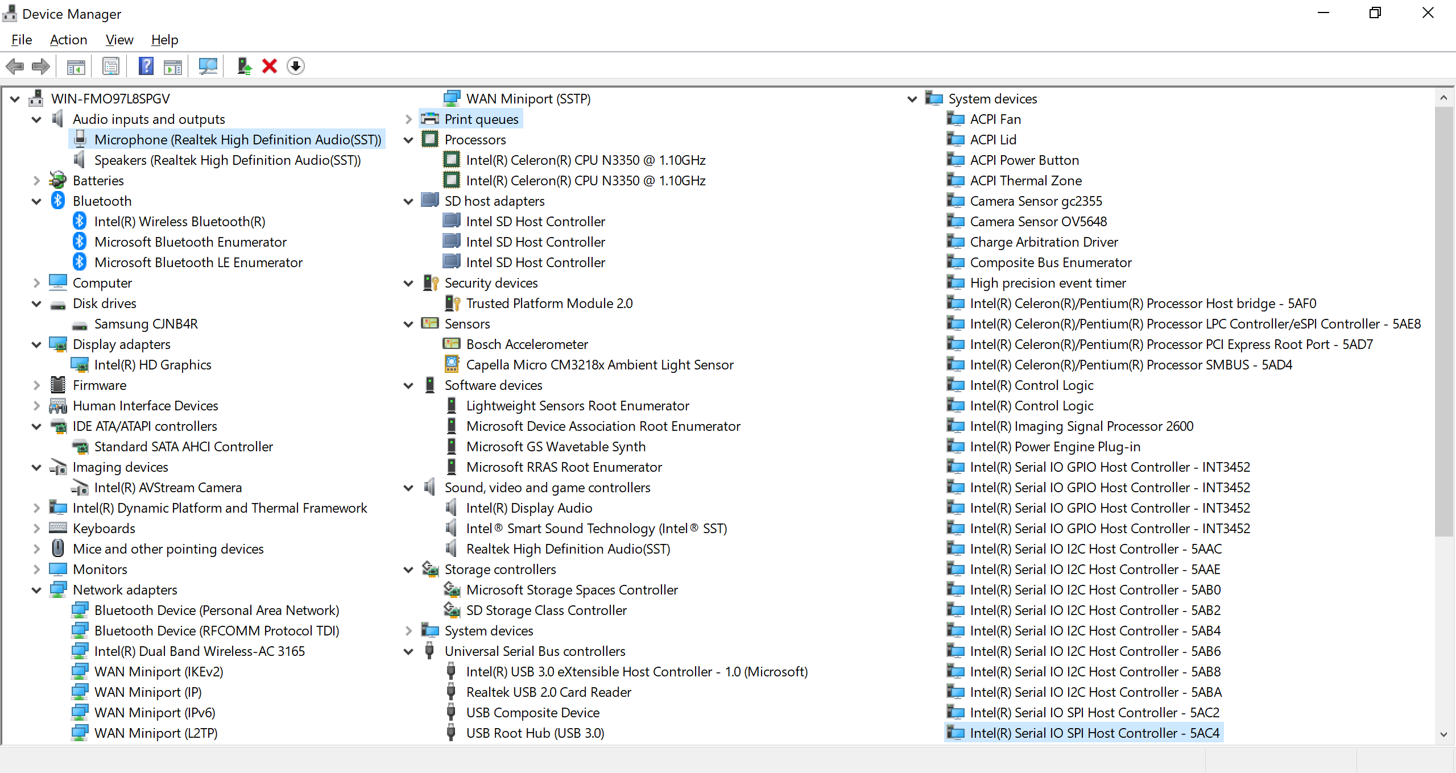Viewport: 1456px width, 773px height.
Task: Collapse the Network adapters node
Action: click(36, 590)
